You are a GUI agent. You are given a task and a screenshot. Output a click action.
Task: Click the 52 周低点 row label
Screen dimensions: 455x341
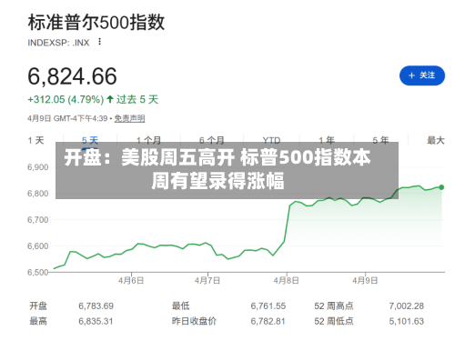pos(334,321)
